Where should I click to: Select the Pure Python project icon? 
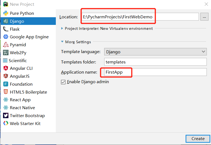(6, 13)
